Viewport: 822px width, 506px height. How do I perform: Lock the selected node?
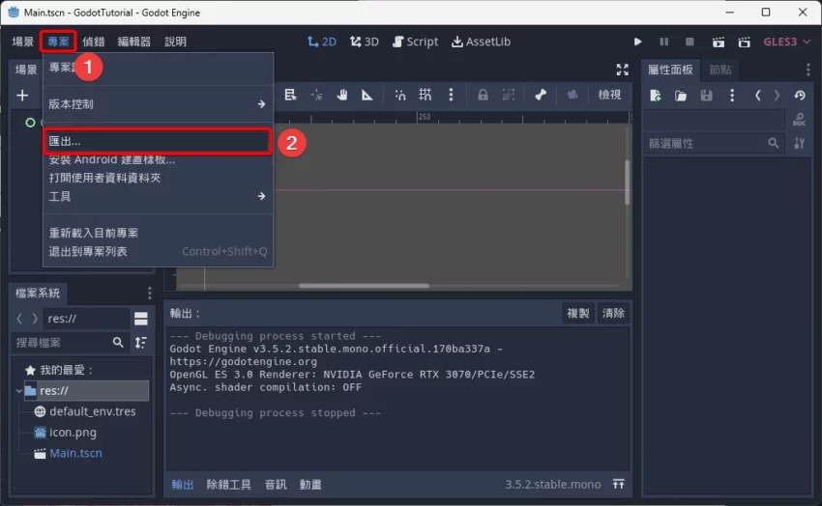coord(483,95)
